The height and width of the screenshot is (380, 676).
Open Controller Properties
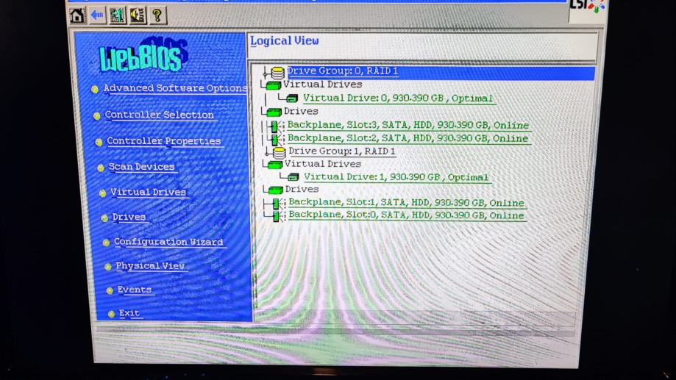164,141
